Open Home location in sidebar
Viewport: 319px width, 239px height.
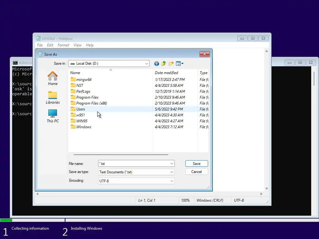pos(53,78)
